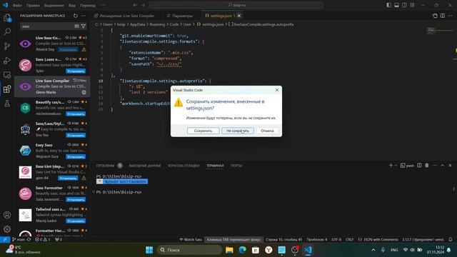This screenshot has height=257, width=457.
Task: Open File Explorer from the taskbar
Action: coord(229,250)
